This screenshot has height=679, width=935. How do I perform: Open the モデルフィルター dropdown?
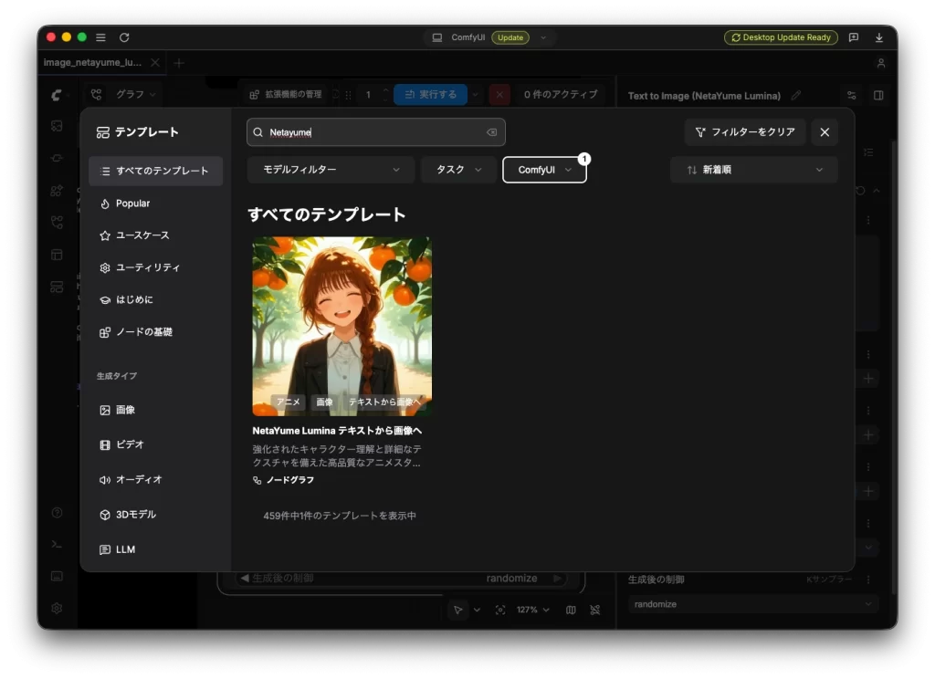pos(331,170)
